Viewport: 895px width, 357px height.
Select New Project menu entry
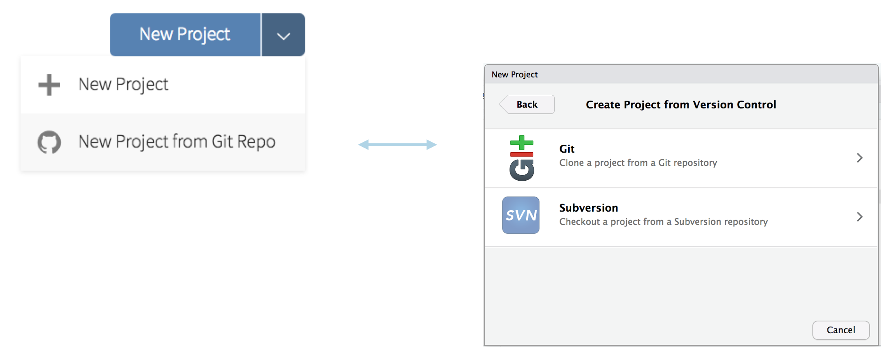click(163, 85)
